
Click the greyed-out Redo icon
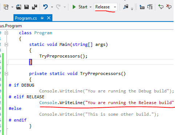58,7
